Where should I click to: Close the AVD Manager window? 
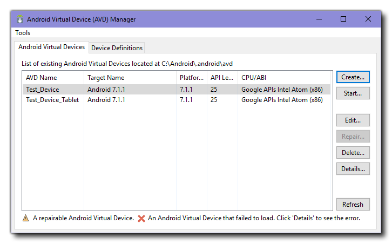368,19
